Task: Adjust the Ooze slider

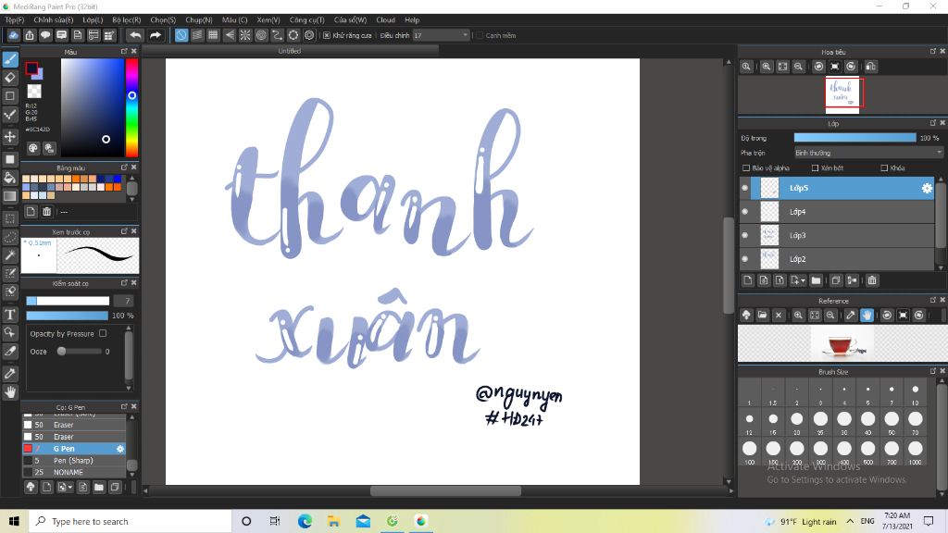Action: (80, 351)
